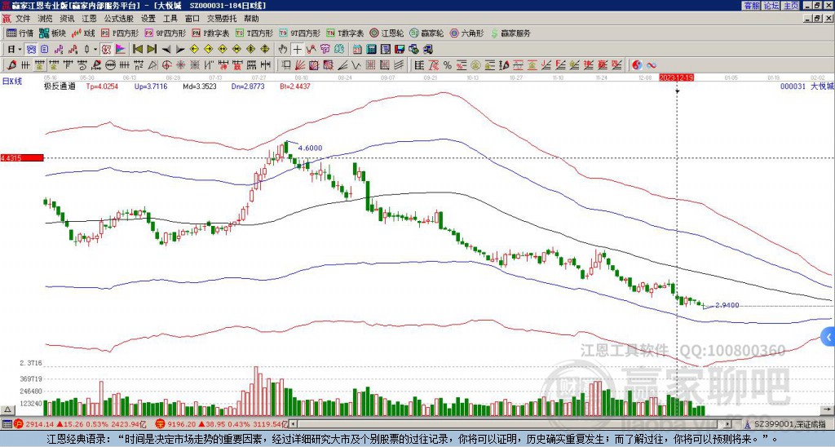Click the 日K线 chart label
This screenshot has width=835, height=447.
12,82
